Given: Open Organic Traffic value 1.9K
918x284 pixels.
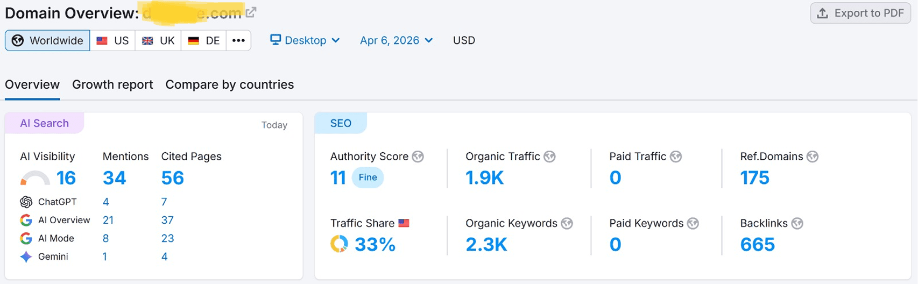Looking at the screenshot, I should click(x=485, y=177).
